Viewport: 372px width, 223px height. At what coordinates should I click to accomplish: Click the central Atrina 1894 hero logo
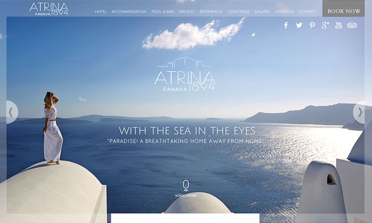pyautogui.click(x=185, y=74)
